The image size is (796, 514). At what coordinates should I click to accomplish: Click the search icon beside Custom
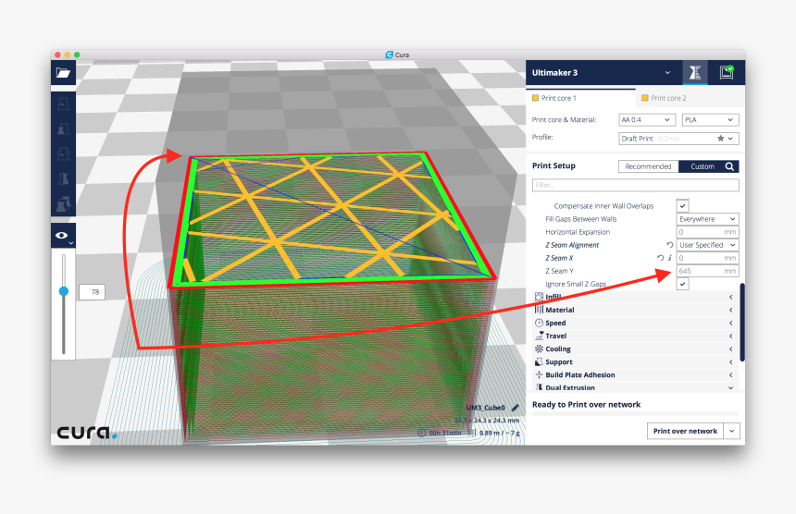pos(729,166)
